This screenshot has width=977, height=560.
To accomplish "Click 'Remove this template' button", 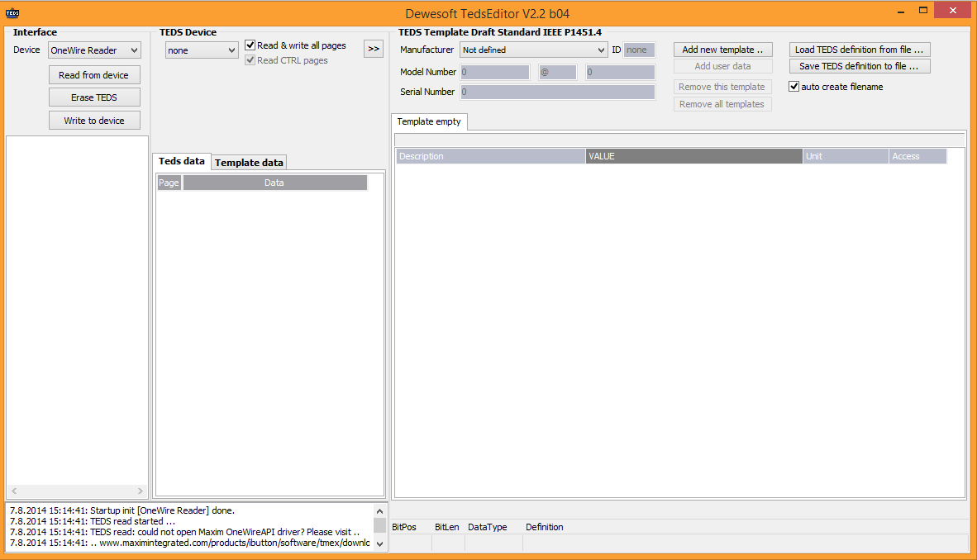I will [x=722, y=87].
